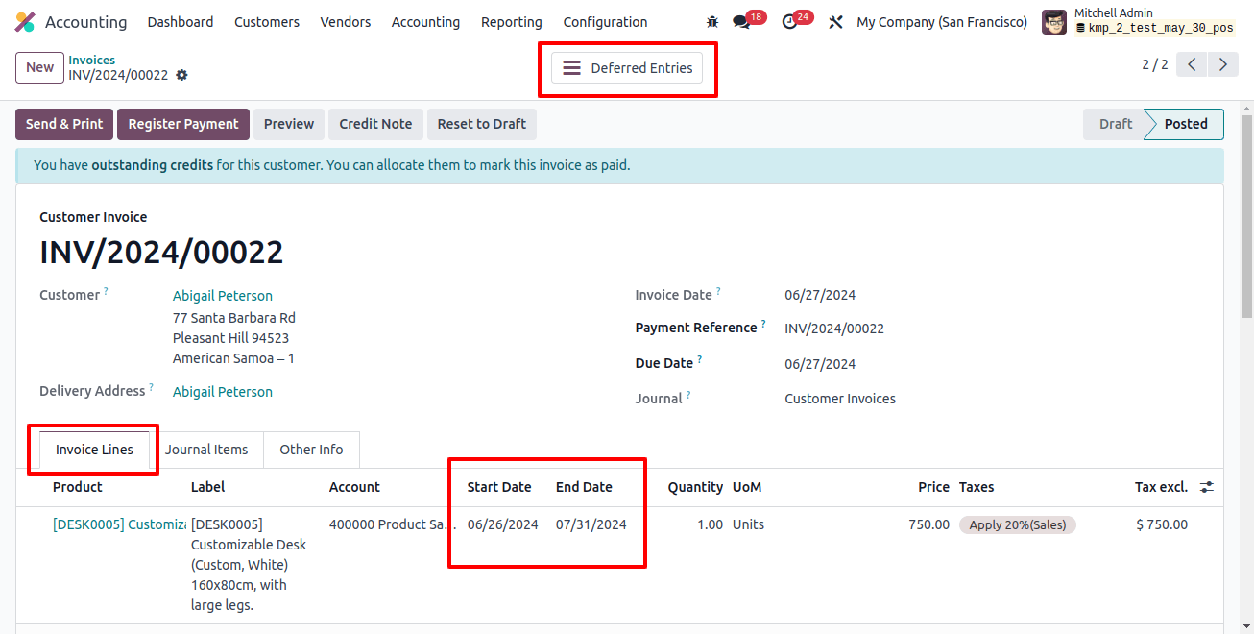
Task: Click the hamburger icon in Deferred Entries
Action: 571,68
